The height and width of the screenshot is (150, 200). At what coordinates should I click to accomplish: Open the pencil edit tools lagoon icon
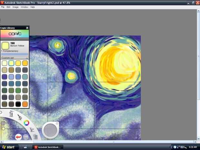(x=32, y=129)
